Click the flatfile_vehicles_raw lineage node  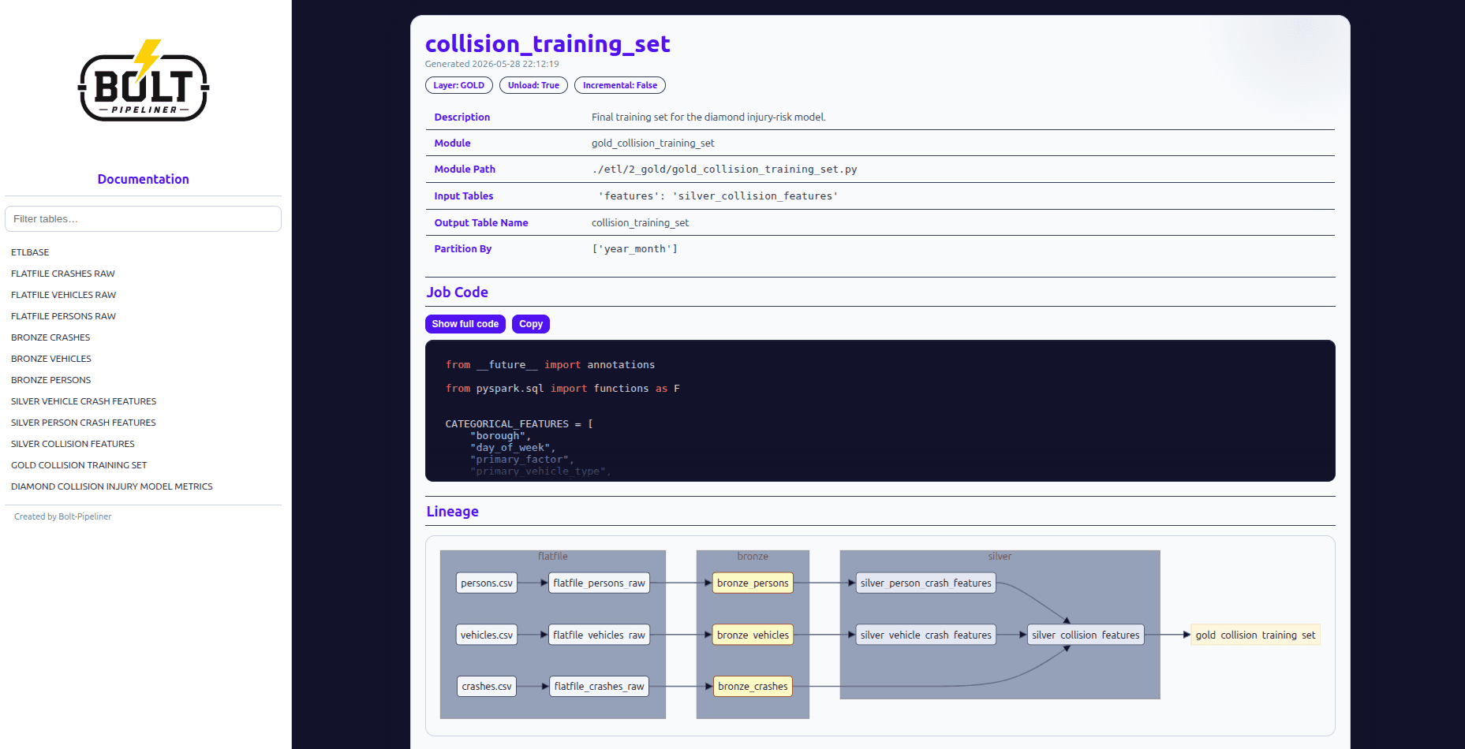click(x=600, y=635)
